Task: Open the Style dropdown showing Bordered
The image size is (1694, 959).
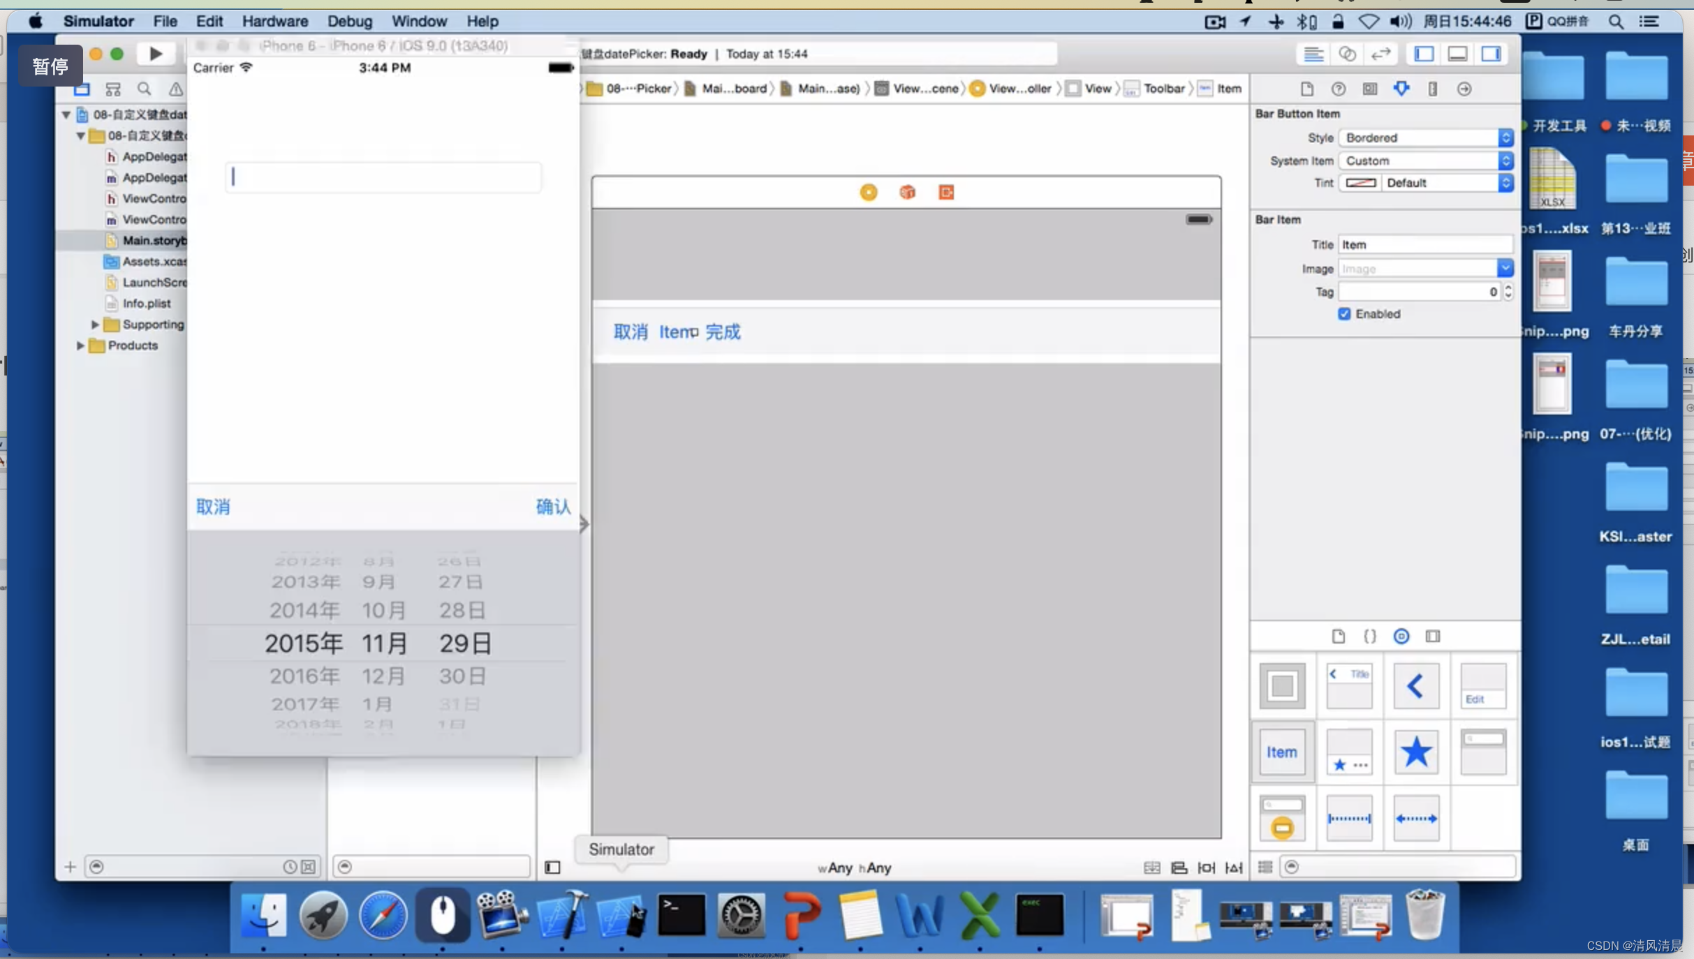Action: click(x=1426, y=137)
